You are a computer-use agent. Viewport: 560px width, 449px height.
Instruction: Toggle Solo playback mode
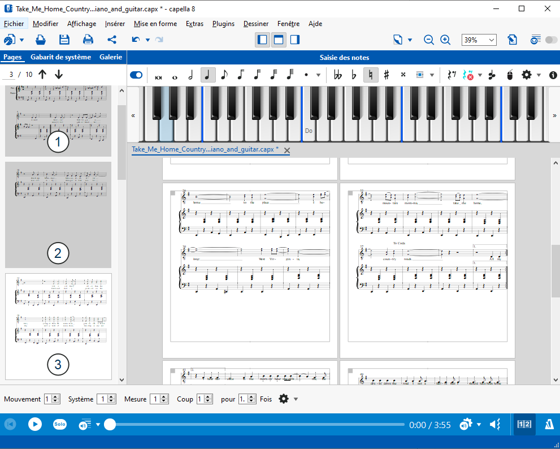(60, 424)
